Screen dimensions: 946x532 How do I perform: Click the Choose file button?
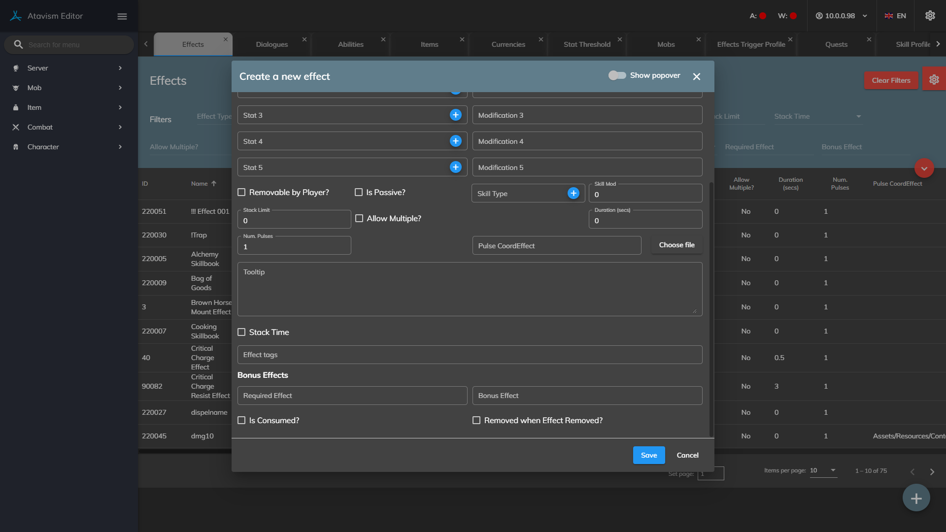(x=676, y=245)
